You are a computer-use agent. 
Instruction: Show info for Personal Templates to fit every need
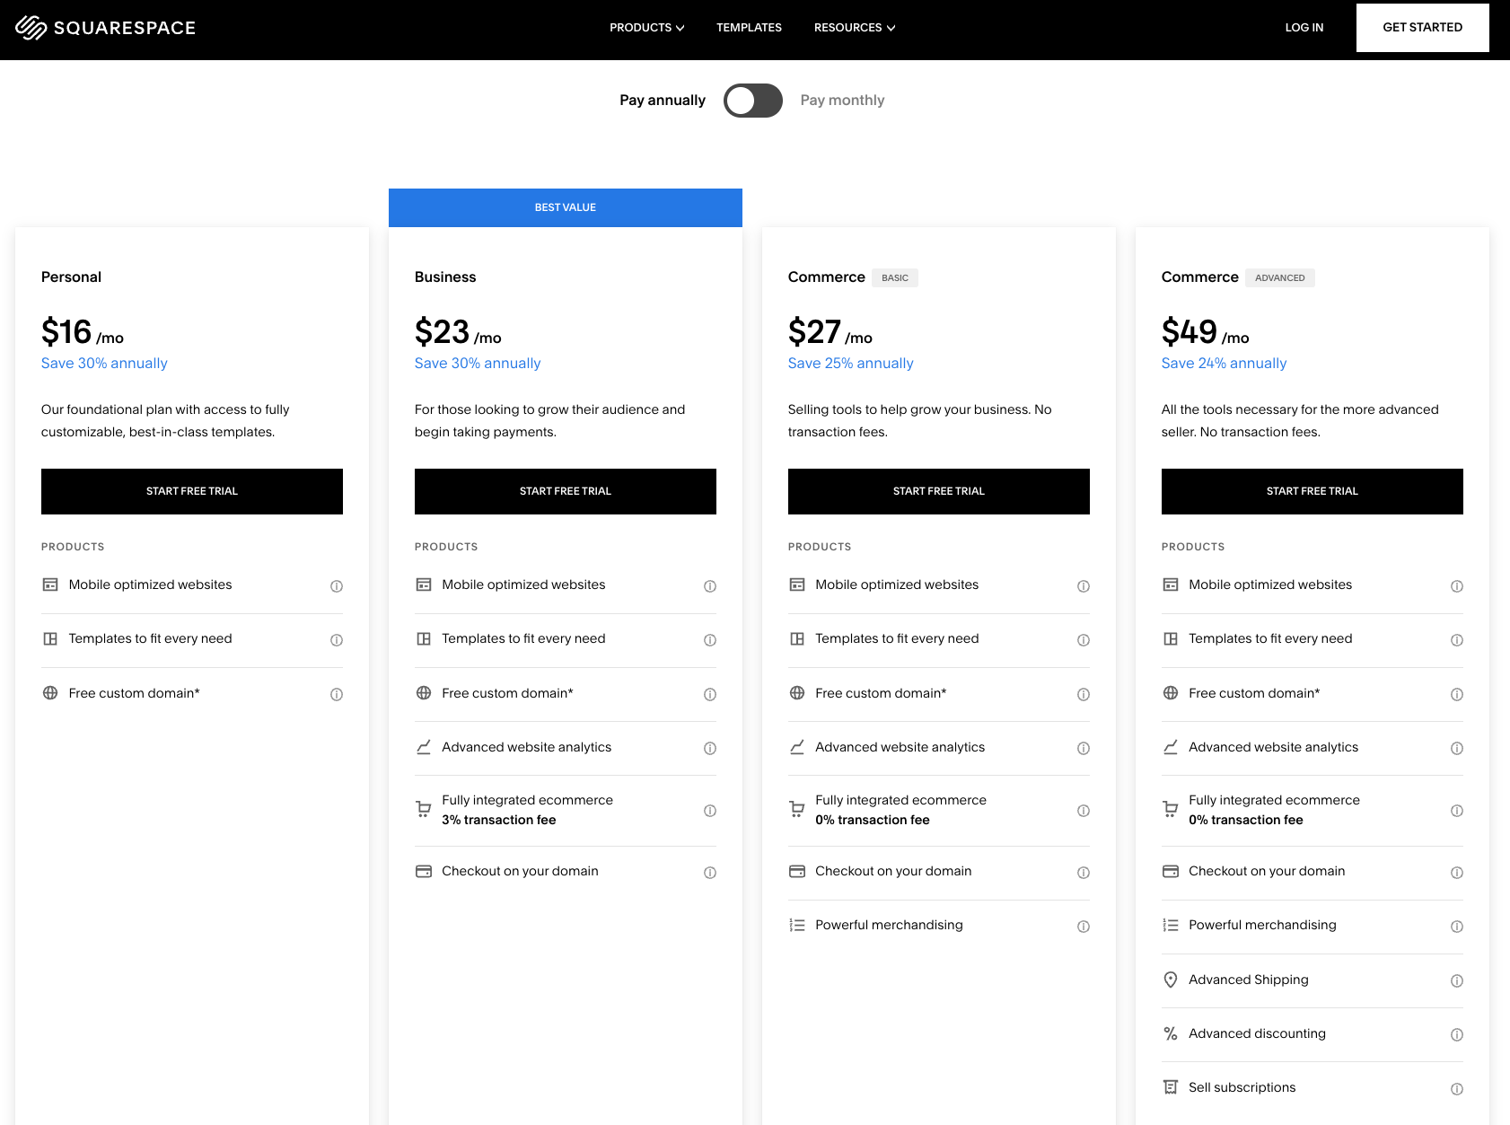coord(337,640)
